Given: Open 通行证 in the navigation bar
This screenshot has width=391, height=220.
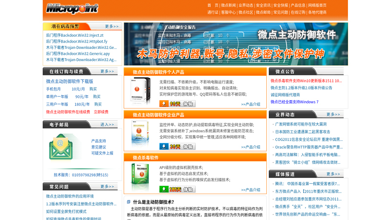Looking at the screenshot, I should point(213,12).
